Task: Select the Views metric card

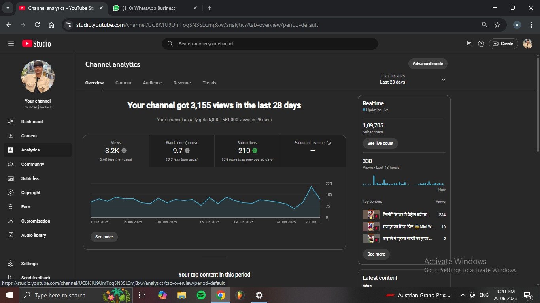Action: pyautogui.click(x=116, y=151)
